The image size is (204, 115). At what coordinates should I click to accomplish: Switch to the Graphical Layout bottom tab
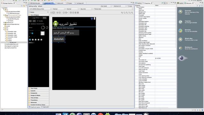coord(34,107)
